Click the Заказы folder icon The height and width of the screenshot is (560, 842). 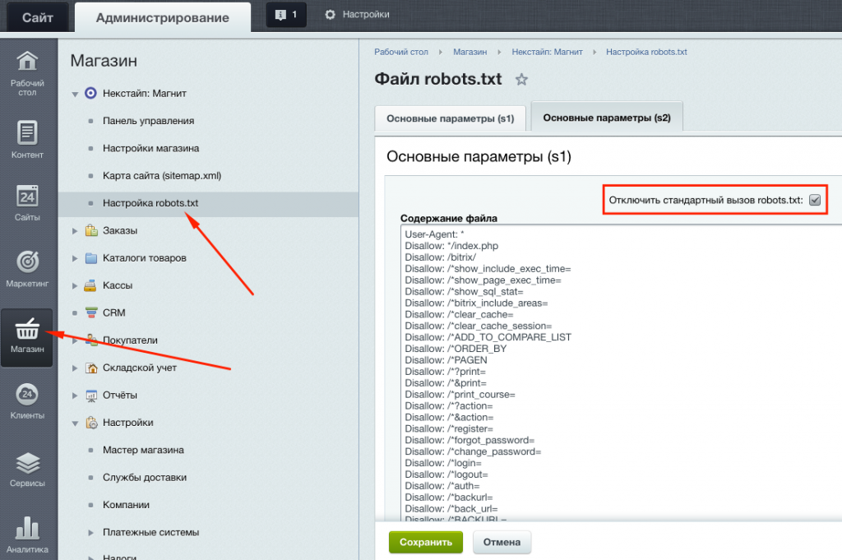[90, 230]
